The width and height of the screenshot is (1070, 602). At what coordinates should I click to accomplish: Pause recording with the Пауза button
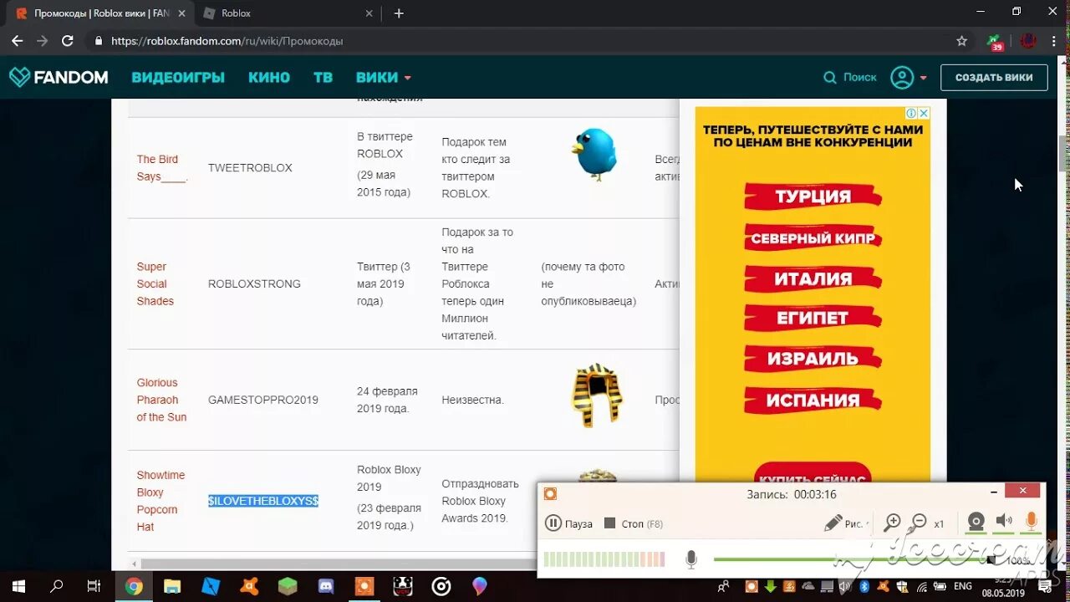pos(568,523)
